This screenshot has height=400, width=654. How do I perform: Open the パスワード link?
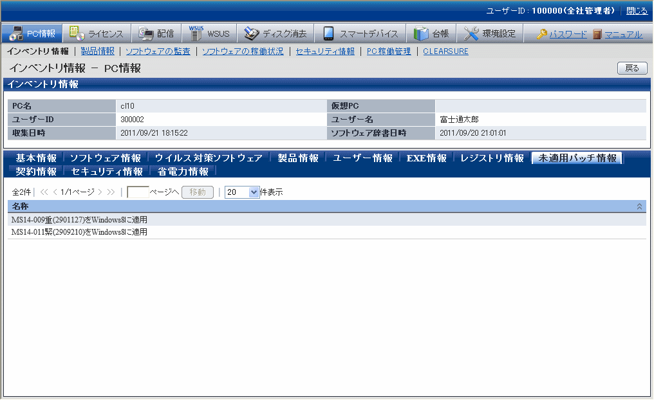(x=568, y=34)
